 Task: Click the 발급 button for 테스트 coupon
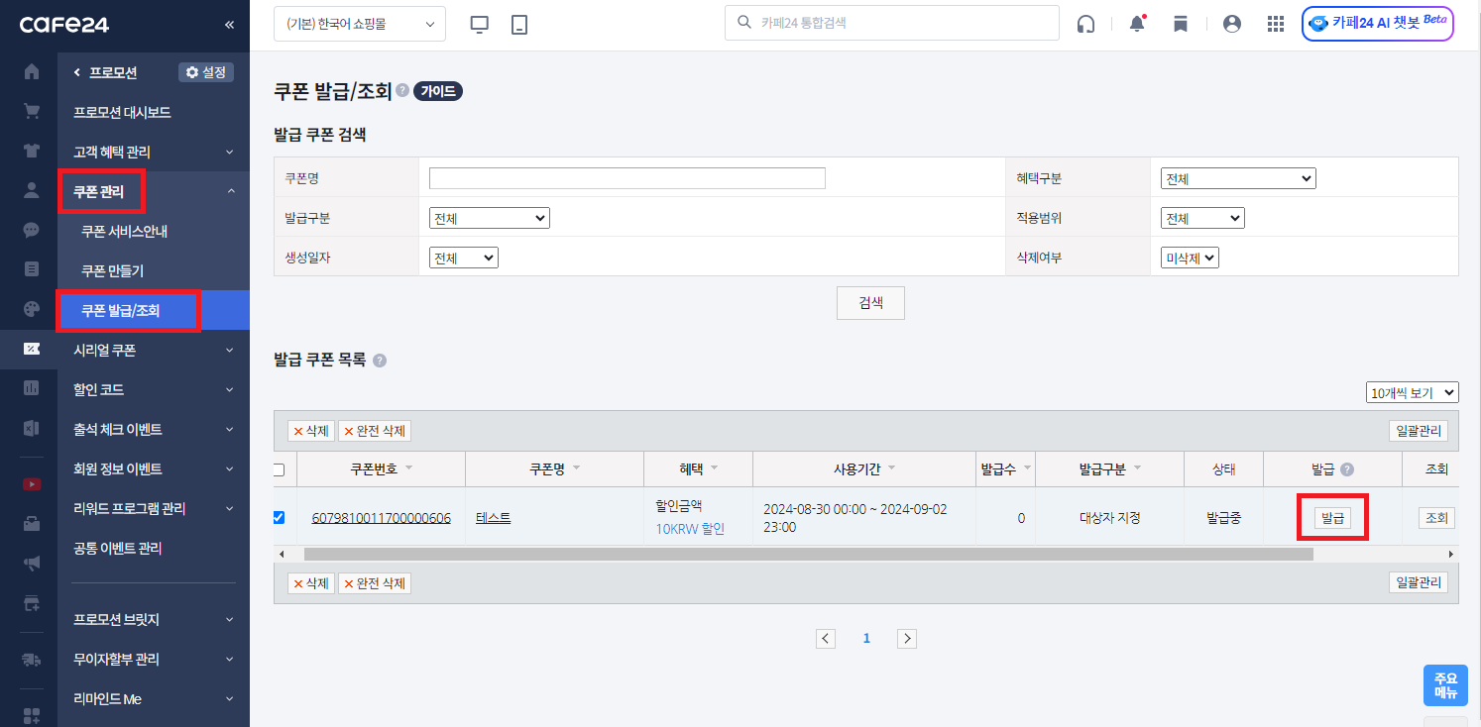(1332, 517)
